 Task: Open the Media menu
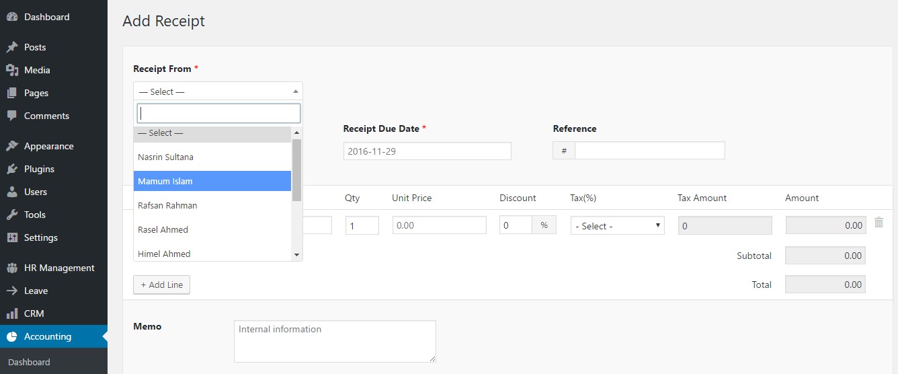coord(54,70)
